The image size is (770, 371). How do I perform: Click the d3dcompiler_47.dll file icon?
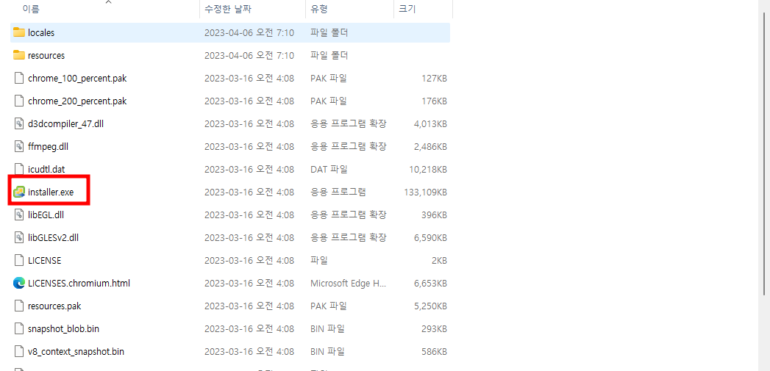(19, 123)
